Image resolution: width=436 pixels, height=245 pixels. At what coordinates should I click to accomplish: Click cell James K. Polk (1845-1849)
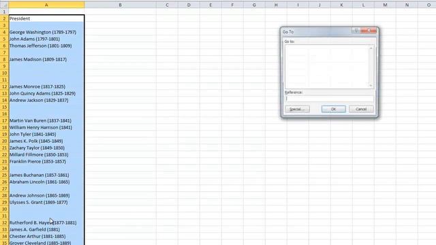point(46,141)
